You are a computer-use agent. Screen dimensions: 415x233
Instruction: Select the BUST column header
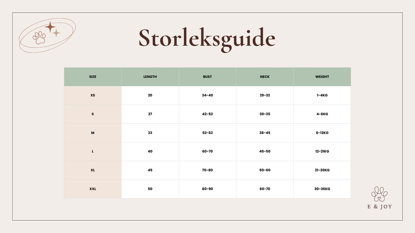(x=207, y=77)
